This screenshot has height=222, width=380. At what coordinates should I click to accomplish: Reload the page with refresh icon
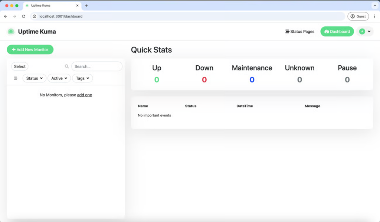point(23,16)
